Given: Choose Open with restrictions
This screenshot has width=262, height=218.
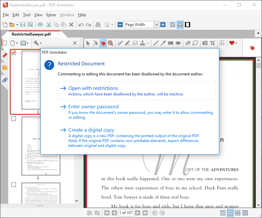Looking at the screenshot, I should point(137,91).
